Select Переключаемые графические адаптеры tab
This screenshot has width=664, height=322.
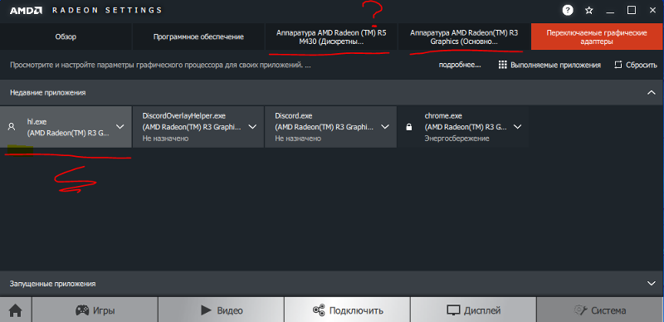(597, 37)
